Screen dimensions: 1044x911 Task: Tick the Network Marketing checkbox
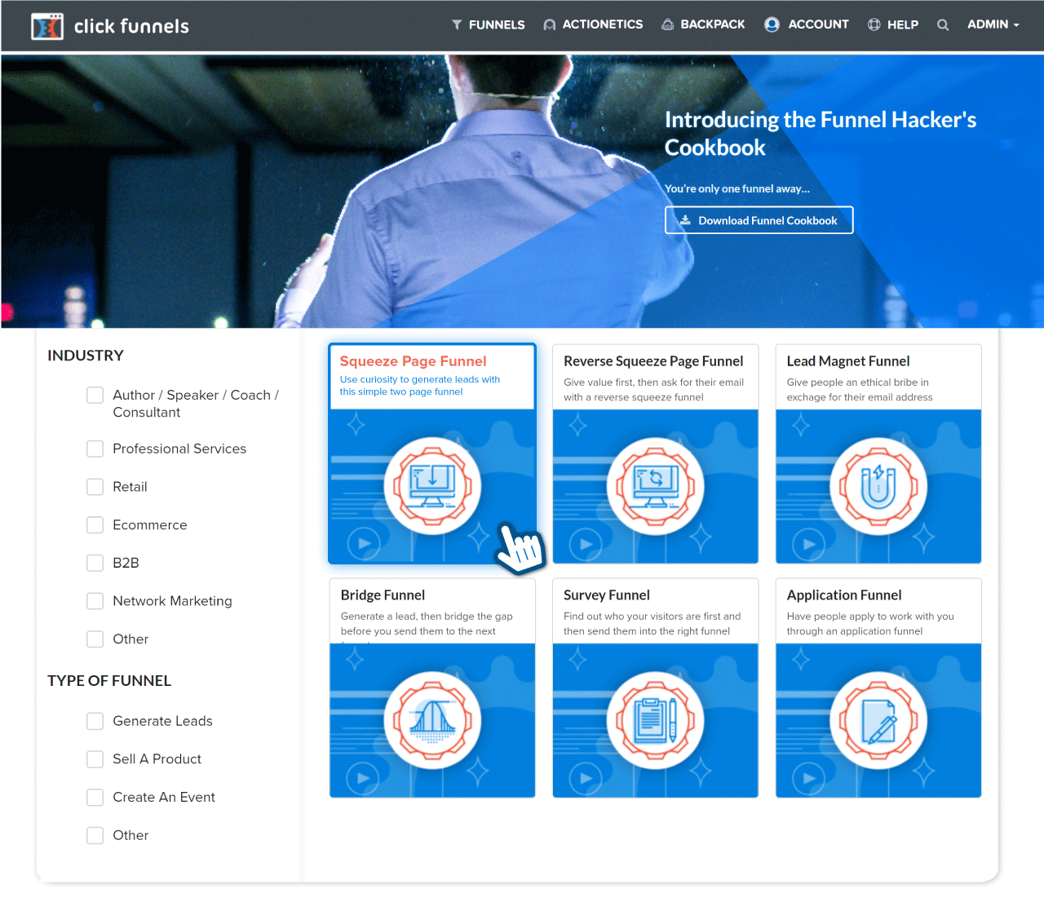click(x=95, y=601)
